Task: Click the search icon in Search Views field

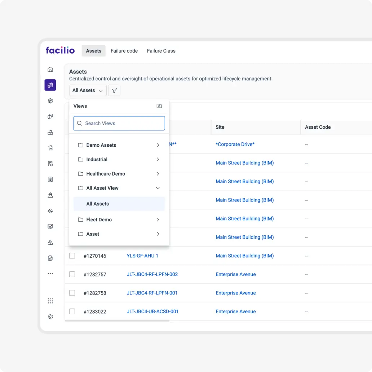Action: point(79,123)
